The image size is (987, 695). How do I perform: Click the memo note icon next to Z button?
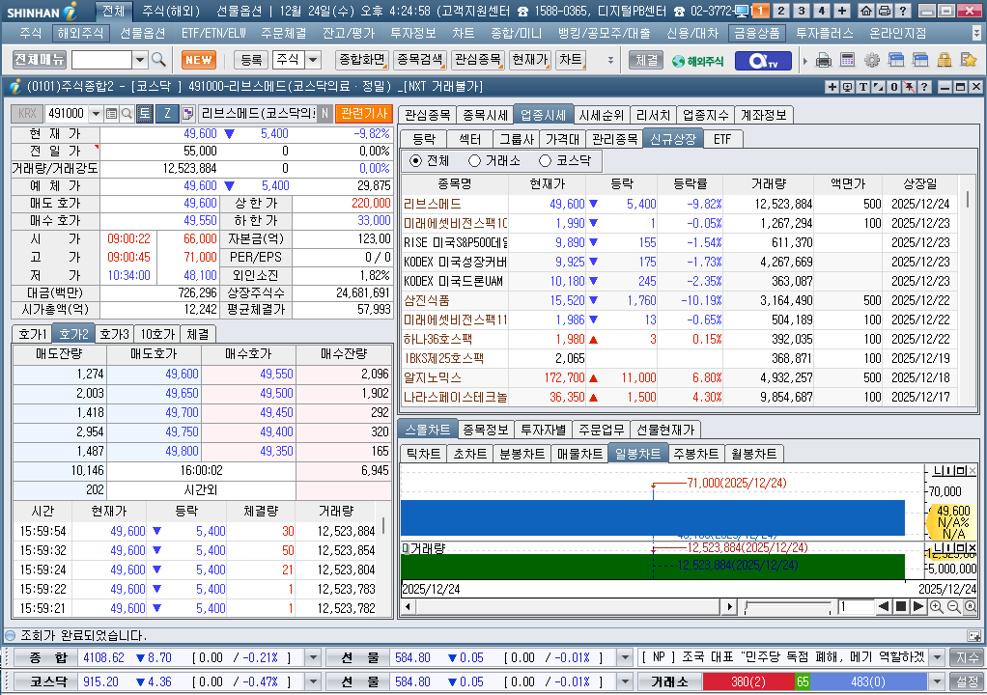tap(187, 114)
